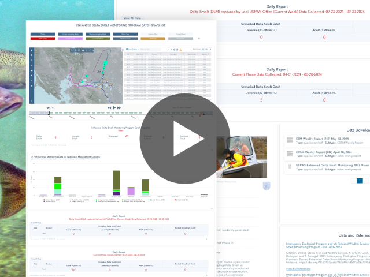Click the small round icon beside All Species
The height and width of the screenshot is (277, 370).
pyautogui.click(x=199, y=38)
